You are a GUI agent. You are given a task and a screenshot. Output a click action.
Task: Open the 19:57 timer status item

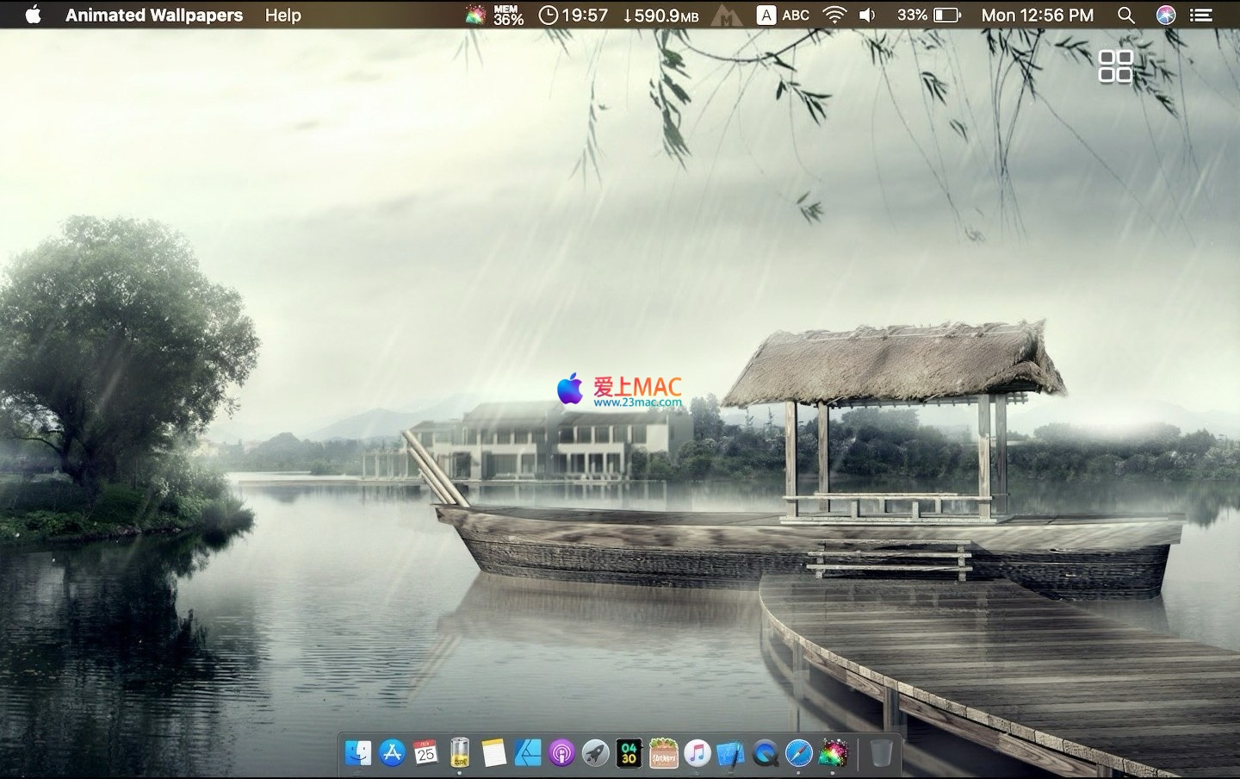(573, 15)
